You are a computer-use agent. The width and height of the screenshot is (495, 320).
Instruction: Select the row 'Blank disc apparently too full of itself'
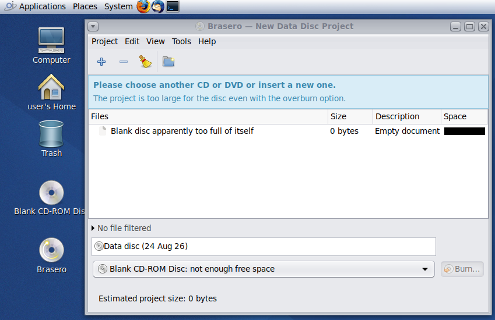[x=288, y=131]
